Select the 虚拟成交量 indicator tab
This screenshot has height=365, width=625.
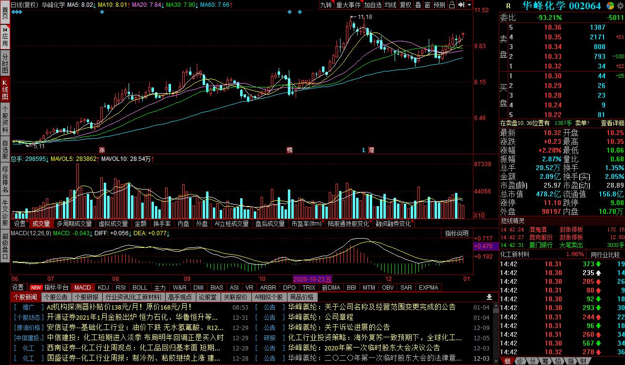pyautogui.click(x=113, y=224)
